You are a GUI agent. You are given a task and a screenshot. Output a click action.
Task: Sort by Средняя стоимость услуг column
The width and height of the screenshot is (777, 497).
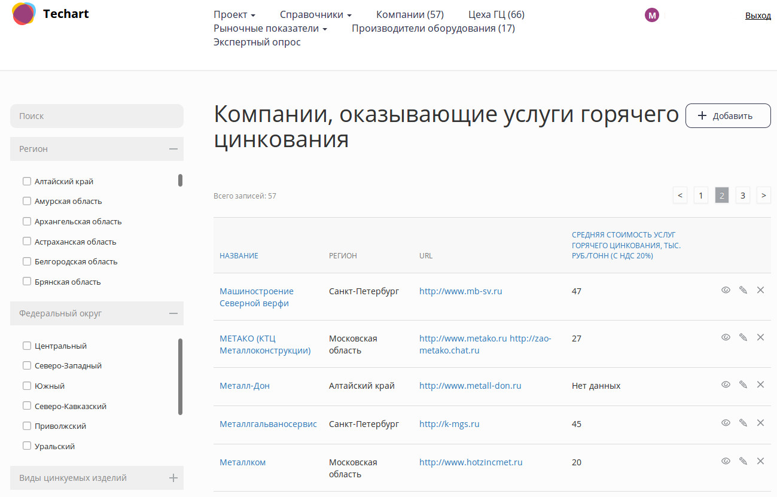626,245
